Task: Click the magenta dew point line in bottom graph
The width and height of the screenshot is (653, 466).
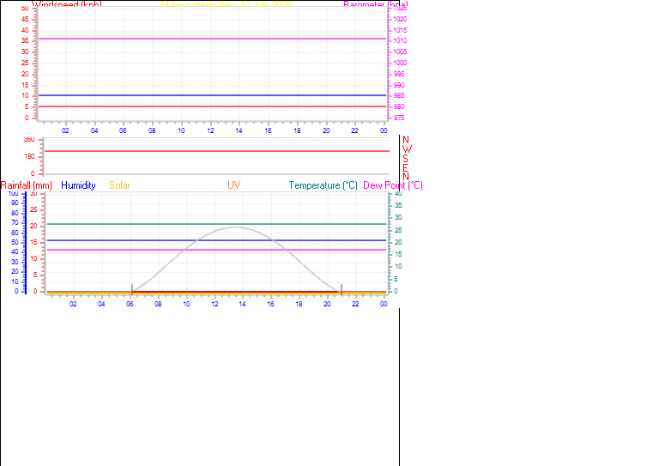Action: pyautogui.click(x=216, y=250)
